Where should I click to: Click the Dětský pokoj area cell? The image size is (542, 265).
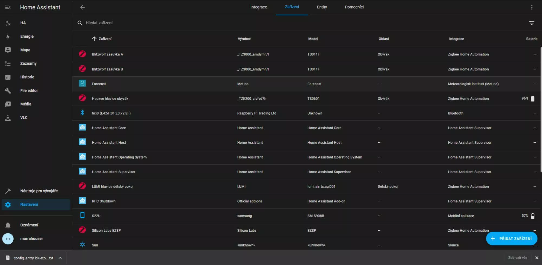coord(388,187)
